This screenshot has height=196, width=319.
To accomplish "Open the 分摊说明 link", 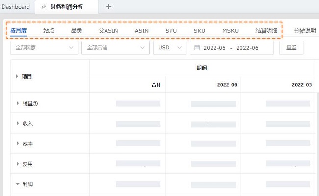I will (305, 31).
